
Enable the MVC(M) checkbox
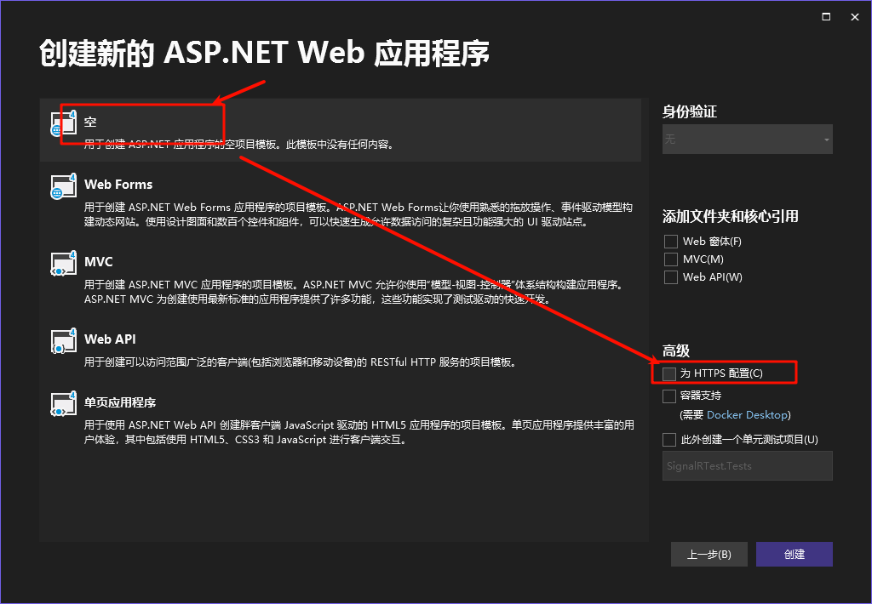(x=671, y=259)
